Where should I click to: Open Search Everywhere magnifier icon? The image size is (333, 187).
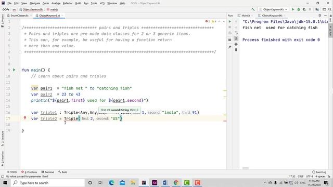click(x=330, y=9)
